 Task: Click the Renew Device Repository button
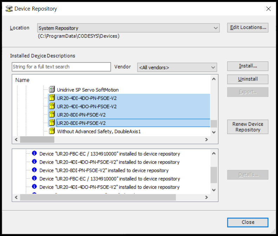248,127
